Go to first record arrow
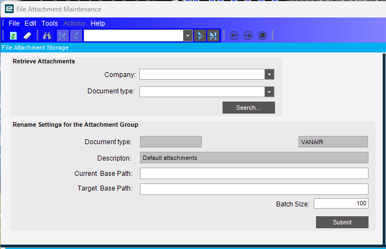386x249 pixels. tap(63, 36)
